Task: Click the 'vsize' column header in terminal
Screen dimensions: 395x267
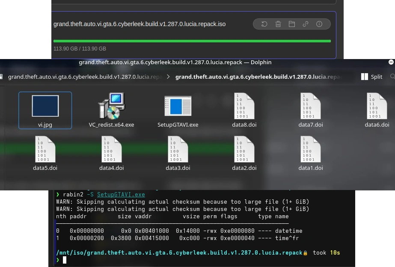Action: [191, 217]
